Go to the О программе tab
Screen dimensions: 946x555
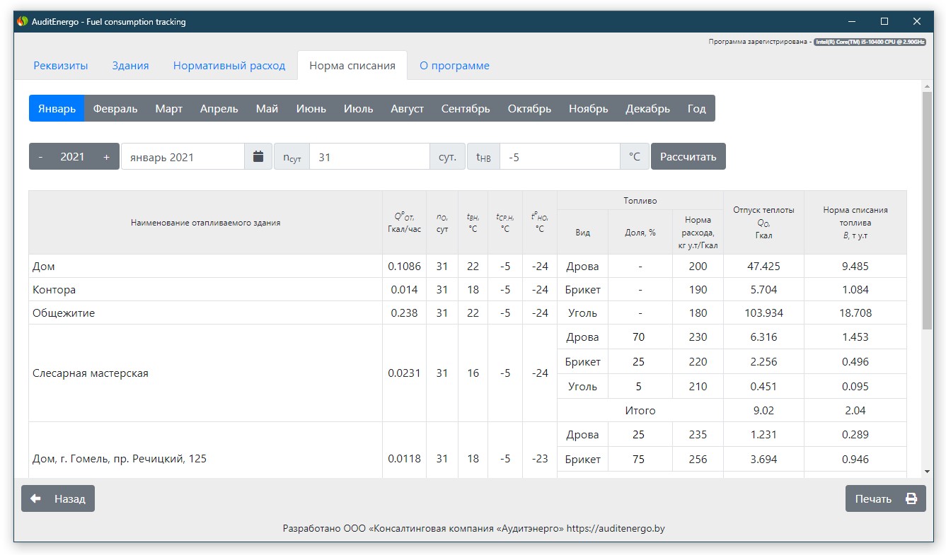tap(454, 66)
